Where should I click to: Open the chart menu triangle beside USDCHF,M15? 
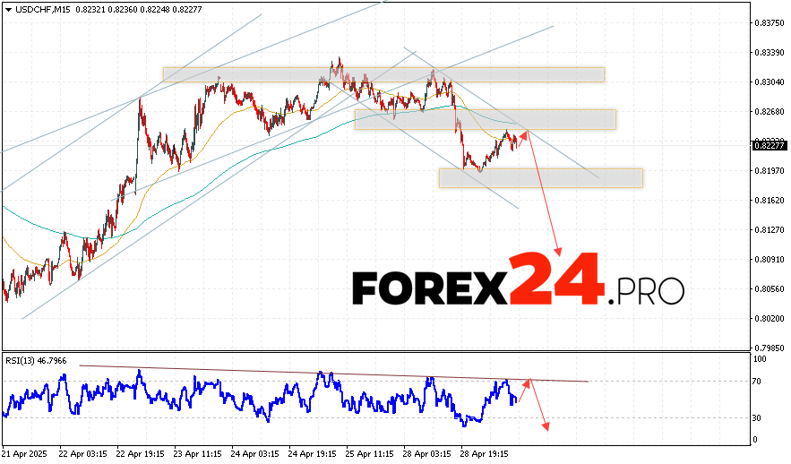click(9, 10)
